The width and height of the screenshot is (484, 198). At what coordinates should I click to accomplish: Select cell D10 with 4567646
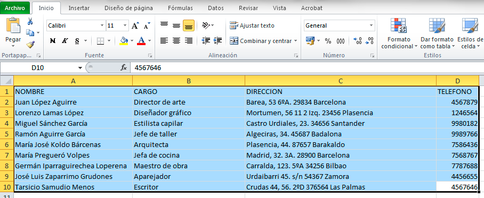(x=457, y=187)
